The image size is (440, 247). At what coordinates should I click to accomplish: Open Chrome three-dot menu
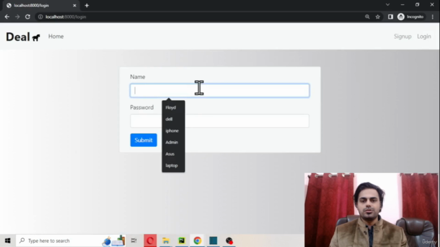[x=432, y=16]
